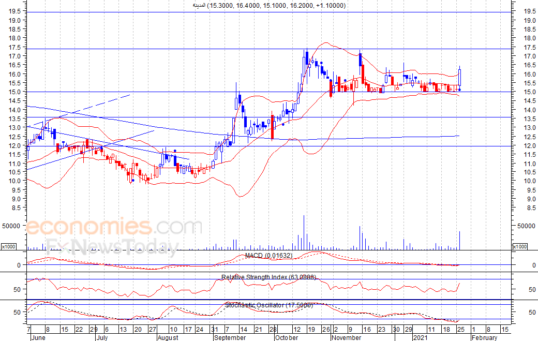Click 18.0 on the left price axis
This screenshot has width=538, height=341.
pyautogui.click(x=15, y=38)
